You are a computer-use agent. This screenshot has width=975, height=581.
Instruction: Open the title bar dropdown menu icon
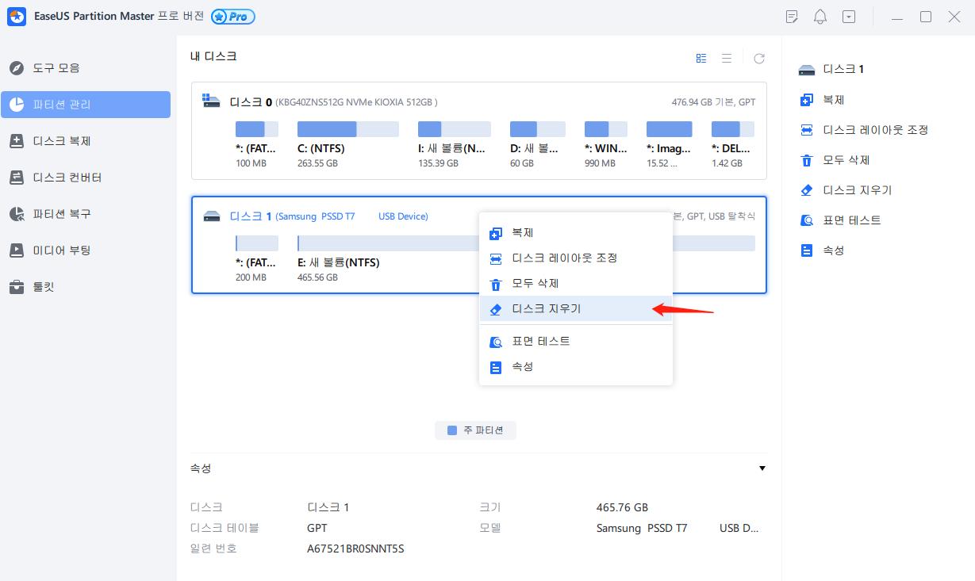(x=849, y=17)
